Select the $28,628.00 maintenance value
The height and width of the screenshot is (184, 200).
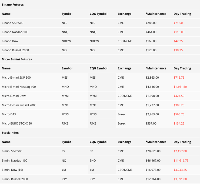(153, 151)
